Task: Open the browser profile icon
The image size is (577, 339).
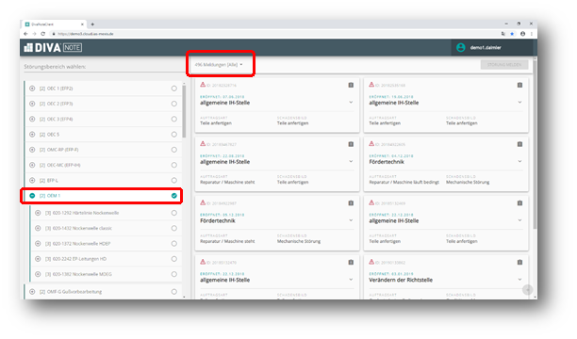Action: point(522,34)
